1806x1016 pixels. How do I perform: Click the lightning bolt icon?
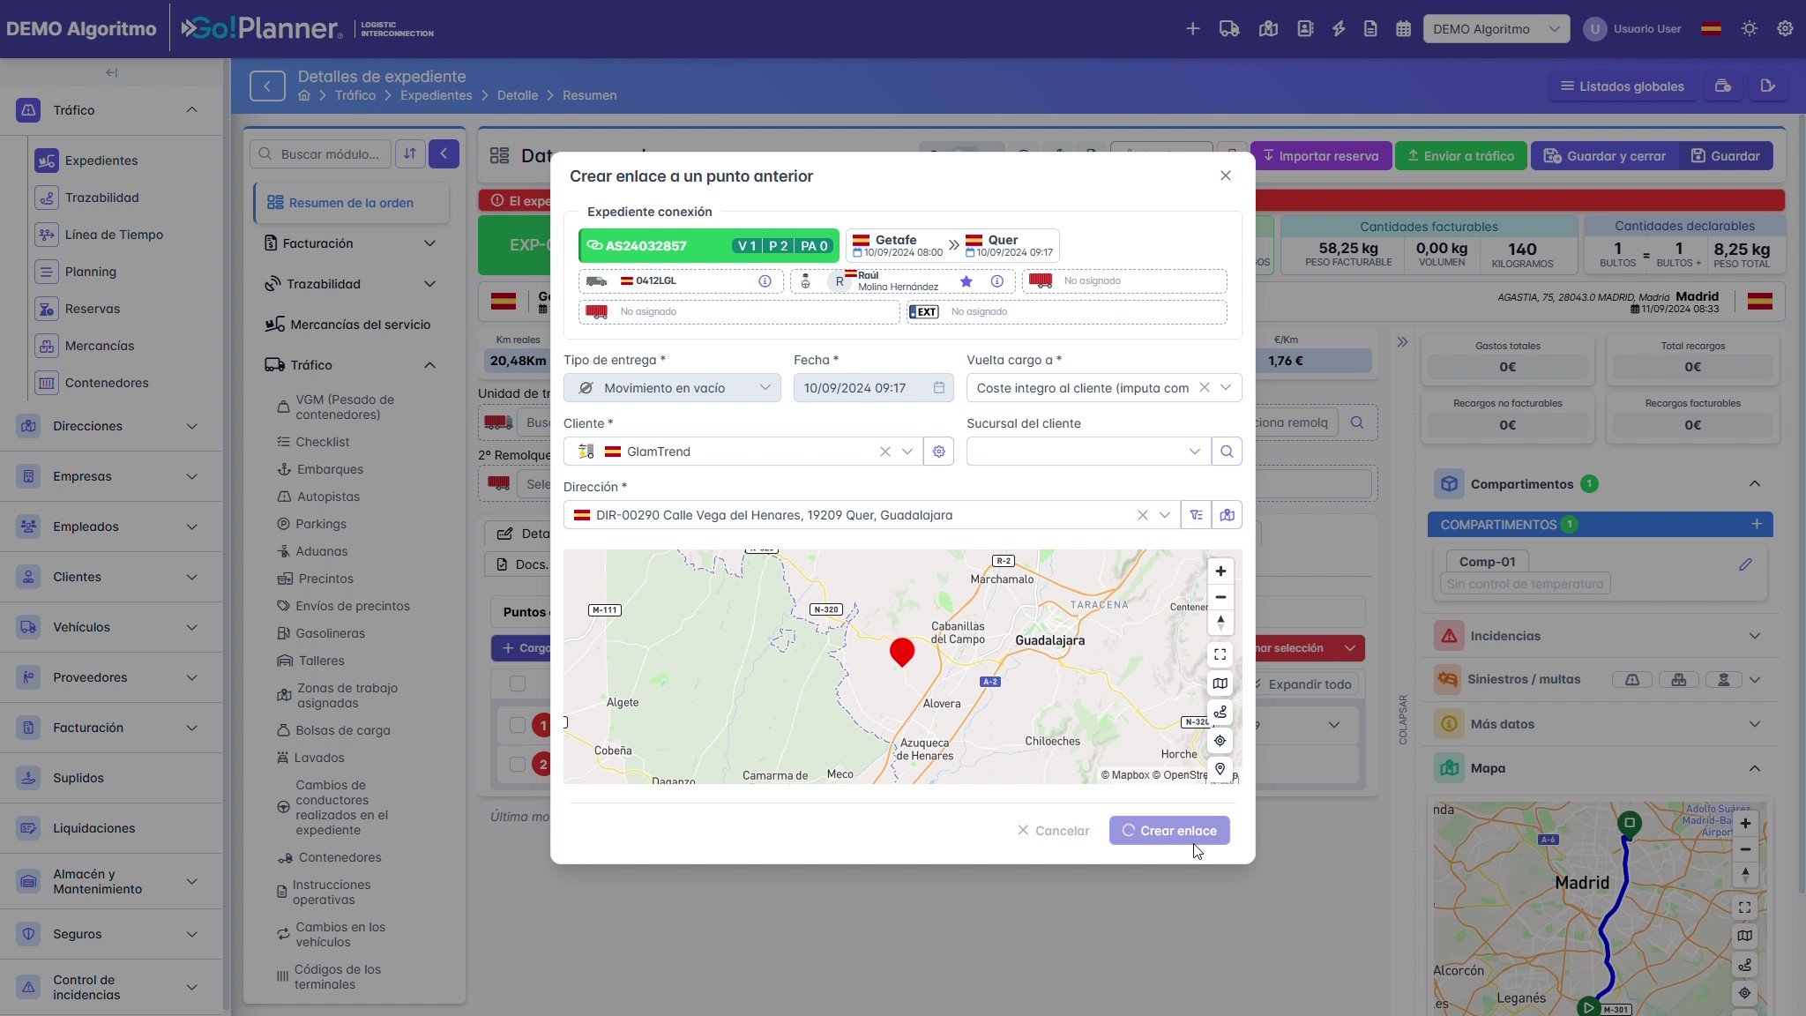(1339, 29)
